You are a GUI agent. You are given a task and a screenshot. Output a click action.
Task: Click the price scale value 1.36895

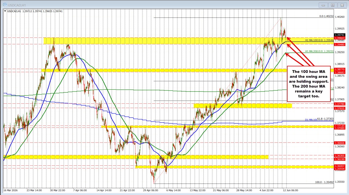[x=340, y=135]
